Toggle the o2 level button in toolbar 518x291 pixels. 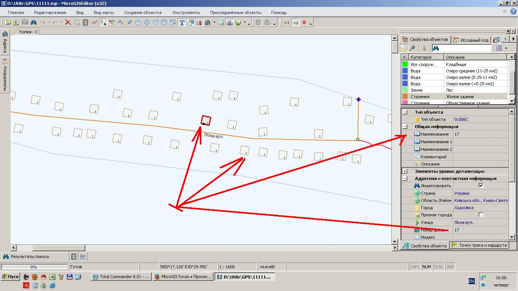295,23
